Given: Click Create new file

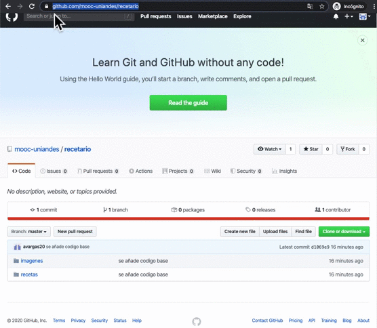Looking at the screenshot, I should pos(240,232).
